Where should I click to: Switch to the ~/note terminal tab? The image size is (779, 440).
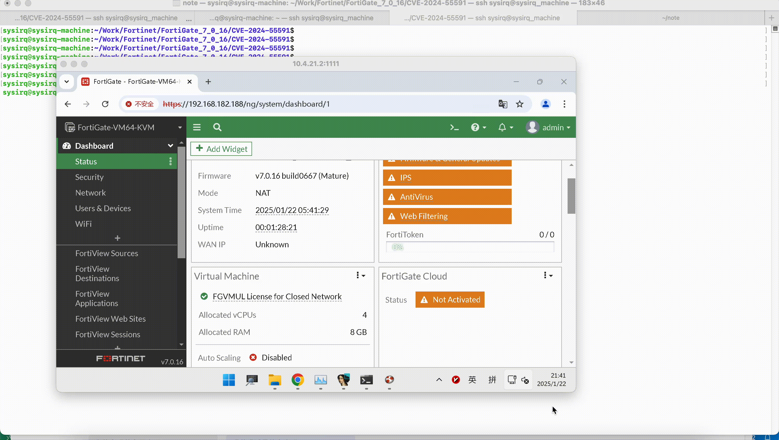[x=671, y=18]
